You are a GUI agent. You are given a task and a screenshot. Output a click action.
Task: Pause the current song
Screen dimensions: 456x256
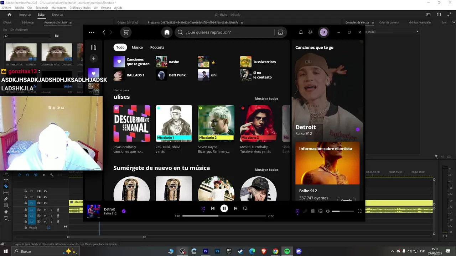coord(224,208)
